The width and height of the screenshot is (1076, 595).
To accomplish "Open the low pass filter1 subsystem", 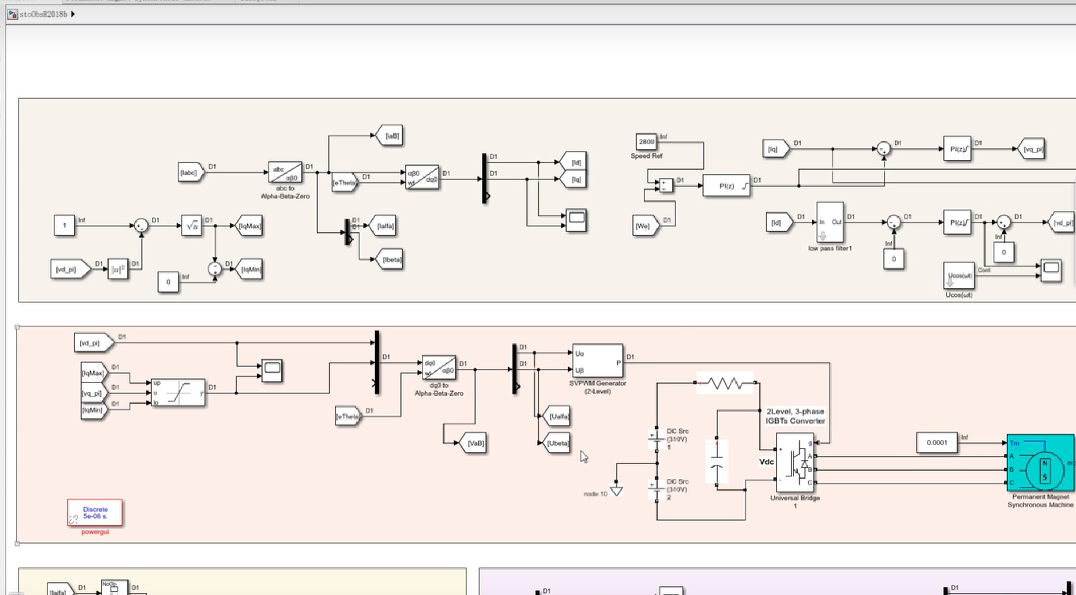I will (x=830, y=222).
